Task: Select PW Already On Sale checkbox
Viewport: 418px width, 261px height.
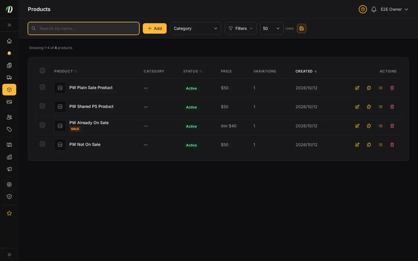Action: click(42, 125)
